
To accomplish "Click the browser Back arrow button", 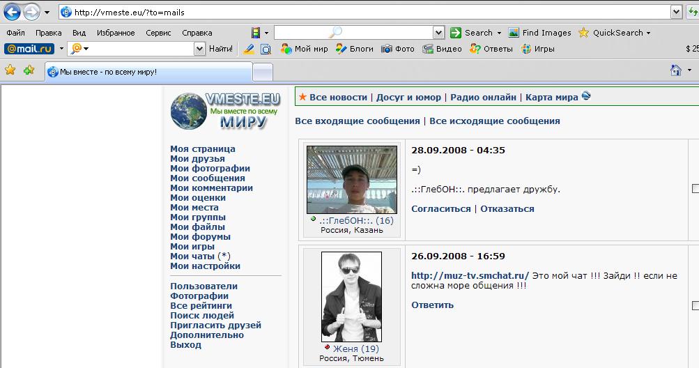I will coord(13,13).
